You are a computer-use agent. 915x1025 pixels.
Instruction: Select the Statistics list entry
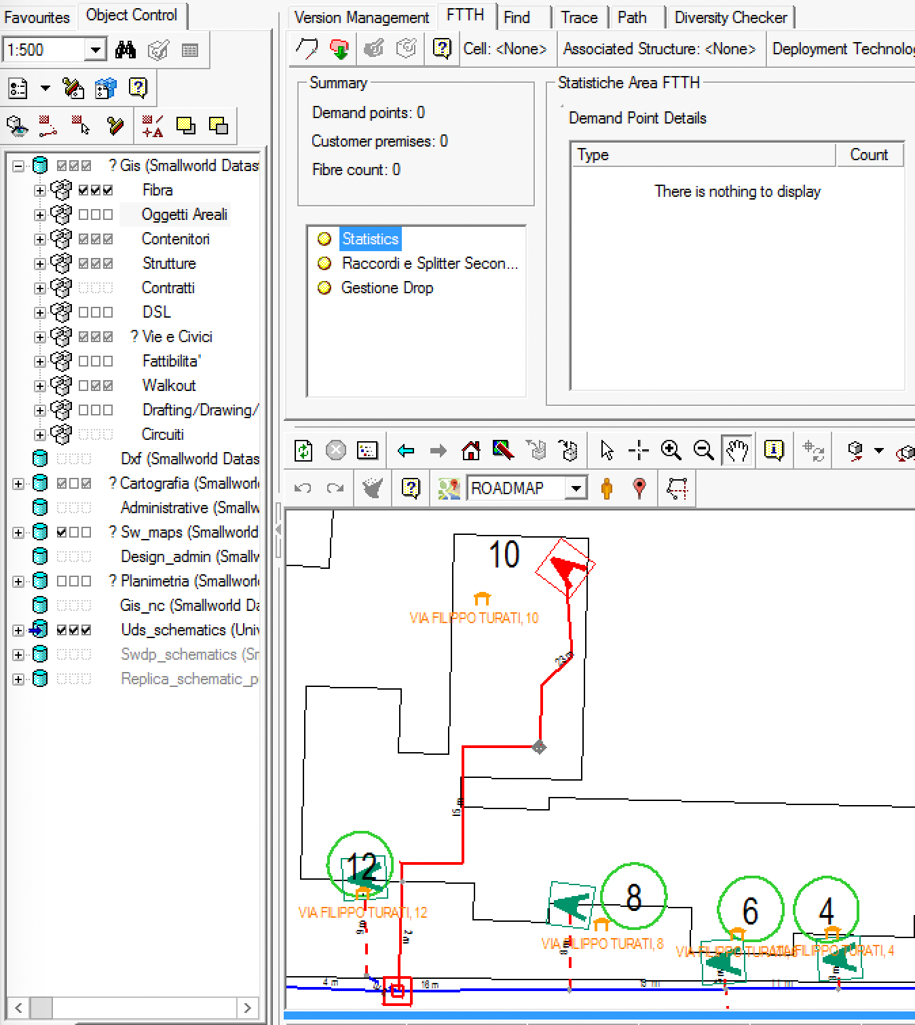click(x=370, y=239)
